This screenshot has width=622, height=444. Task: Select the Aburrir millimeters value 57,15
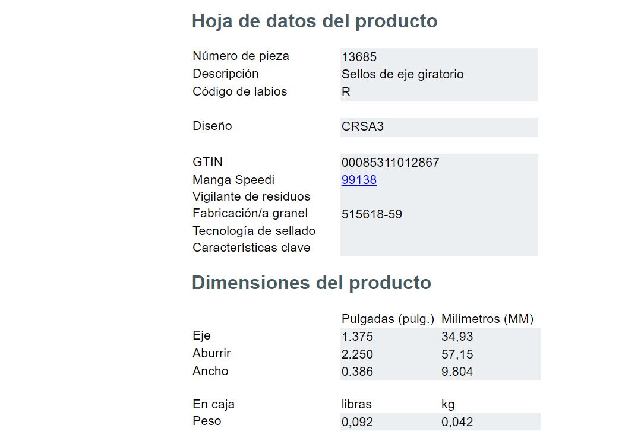point(457,354)
